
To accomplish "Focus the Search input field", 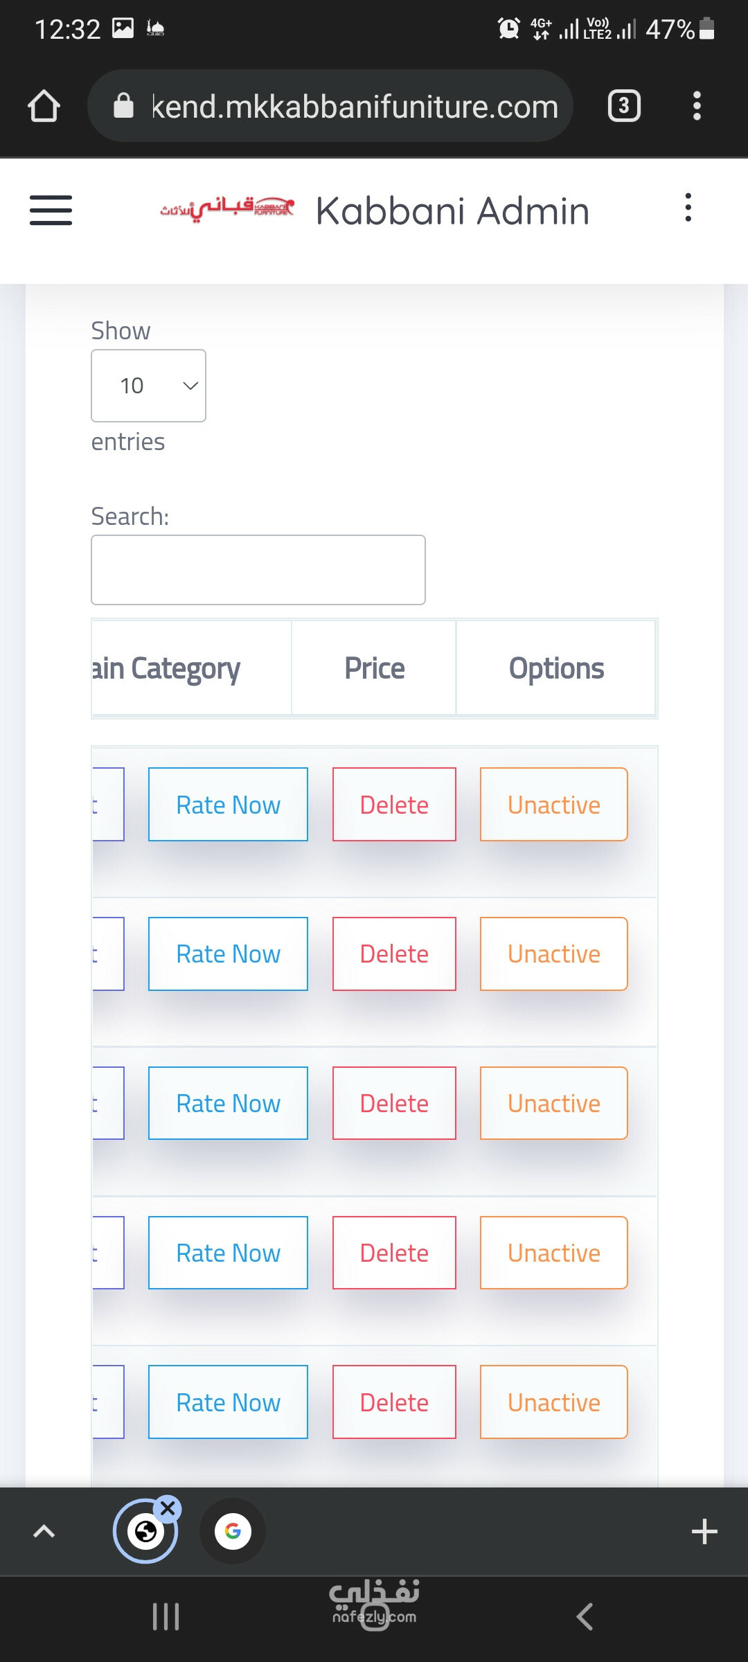I will click(258, 570).
